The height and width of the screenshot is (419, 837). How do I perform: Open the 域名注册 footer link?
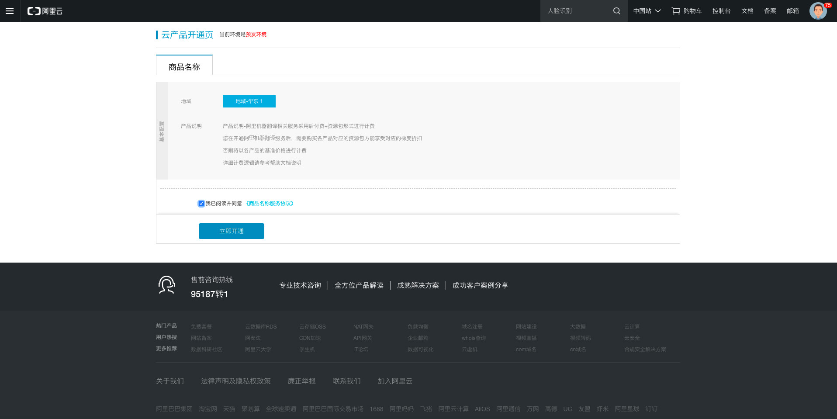pos(472,327)
